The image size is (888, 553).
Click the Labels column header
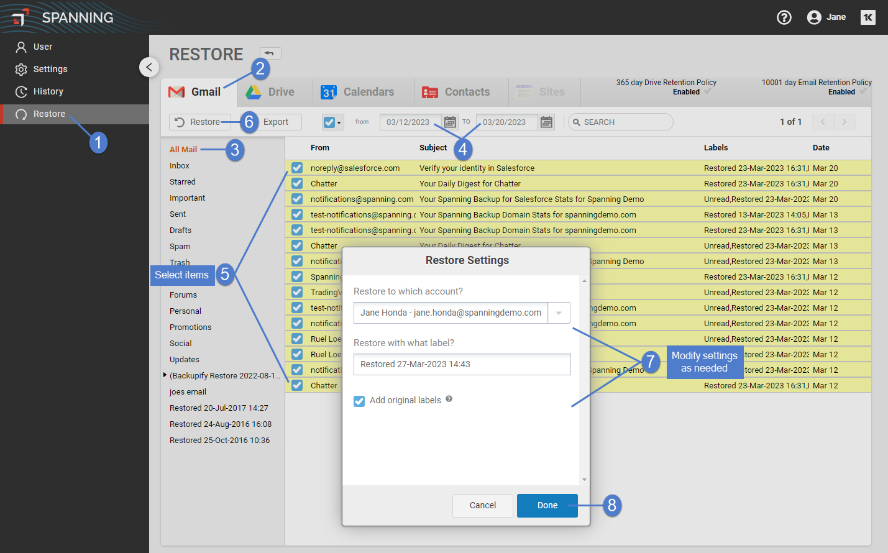click(x=716, y=148)
